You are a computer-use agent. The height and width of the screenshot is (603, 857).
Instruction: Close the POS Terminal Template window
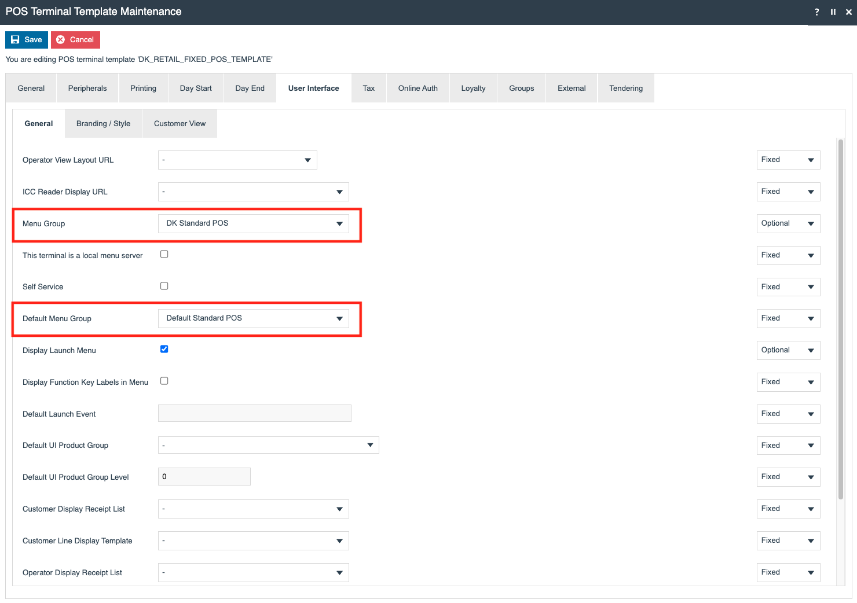pos(848,12)
